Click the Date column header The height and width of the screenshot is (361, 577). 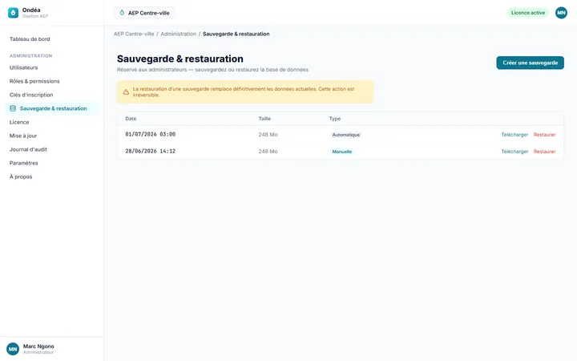131,119
